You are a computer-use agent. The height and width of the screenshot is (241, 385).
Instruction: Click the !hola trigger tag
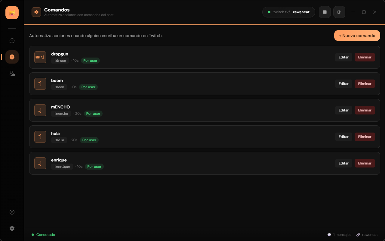point(59,140)
